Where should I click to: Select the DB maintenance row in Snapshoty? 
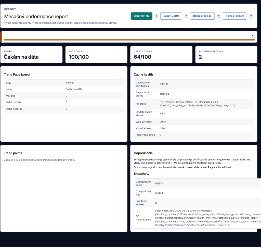(198, 218)
